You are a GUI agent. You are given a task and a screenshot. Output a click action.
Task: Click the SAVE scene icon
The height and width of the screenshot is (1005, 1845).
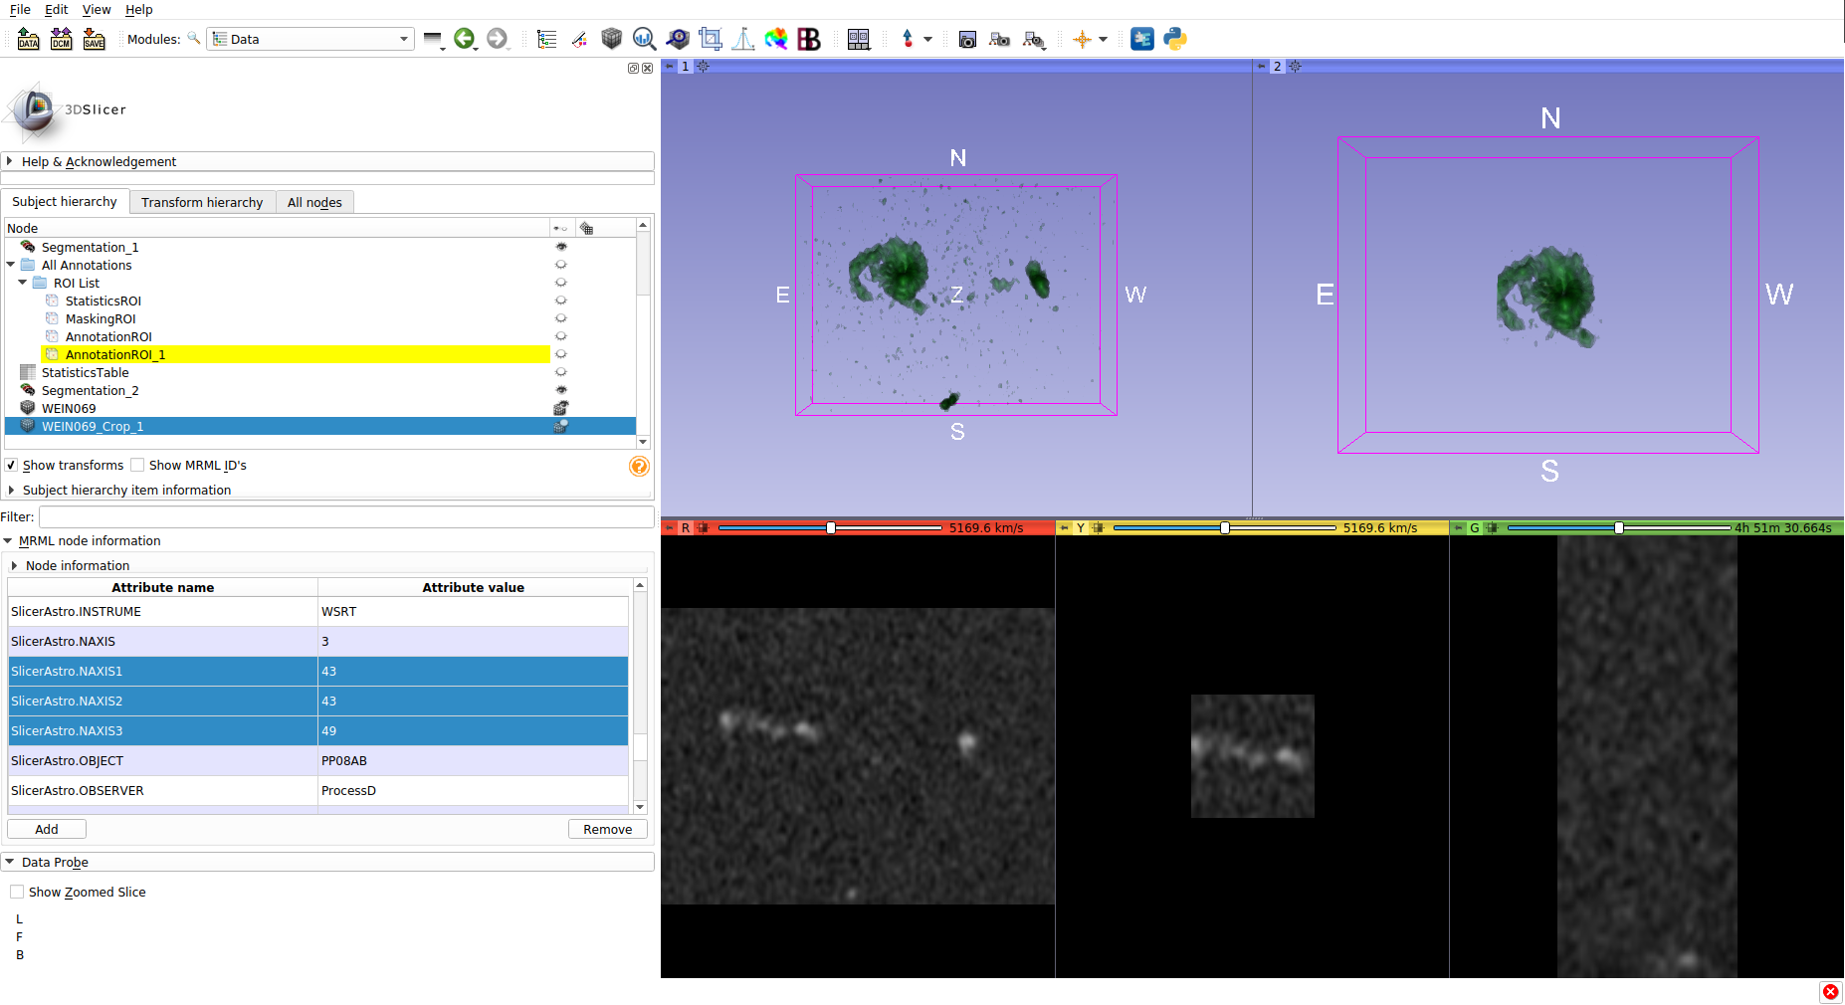pos(95,39)
